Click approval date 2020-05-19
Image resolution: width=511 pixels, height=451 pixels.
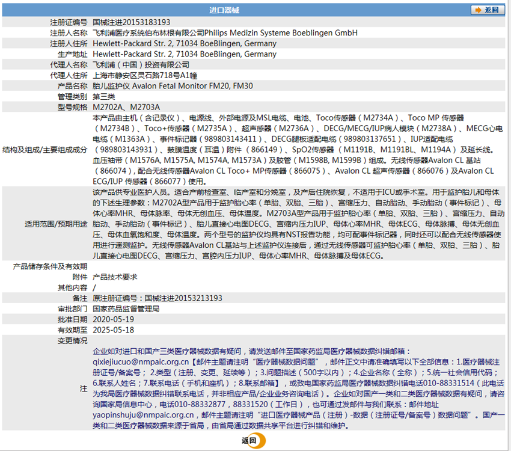(113, 319)
